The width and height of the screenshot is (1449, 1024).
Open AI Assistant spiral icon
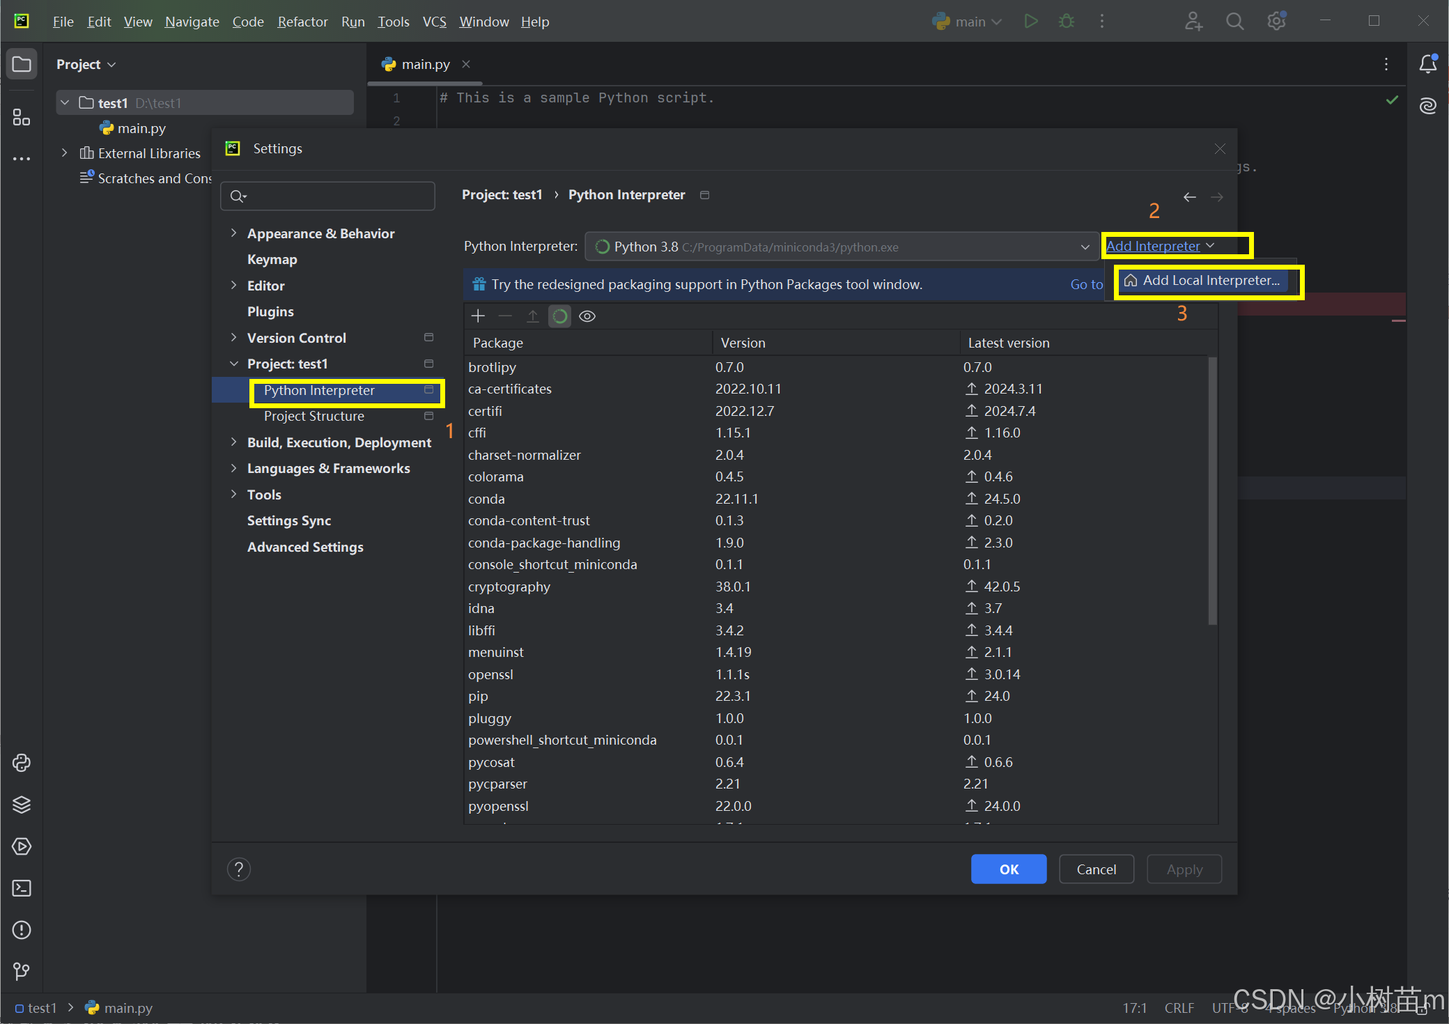[x=1428, y=106]
